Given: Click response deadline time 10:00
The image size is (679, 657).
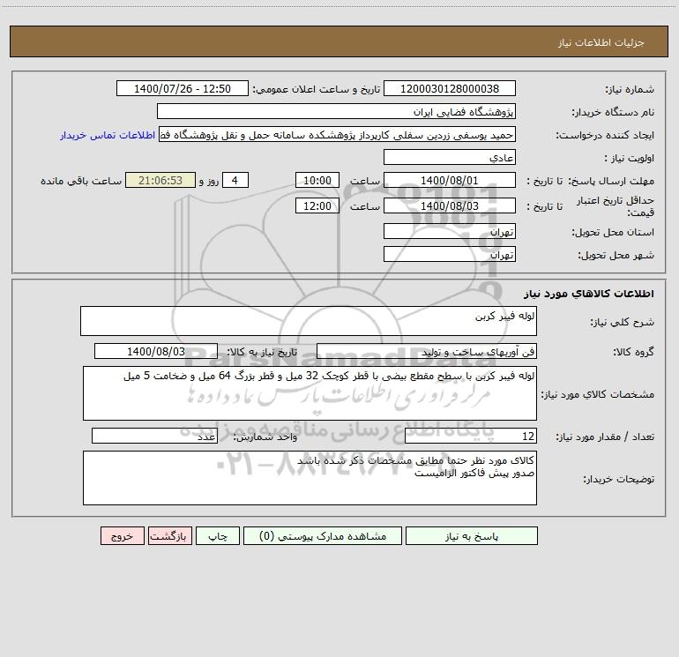Looking at the screenshot, I should click(x=317, y=180).
